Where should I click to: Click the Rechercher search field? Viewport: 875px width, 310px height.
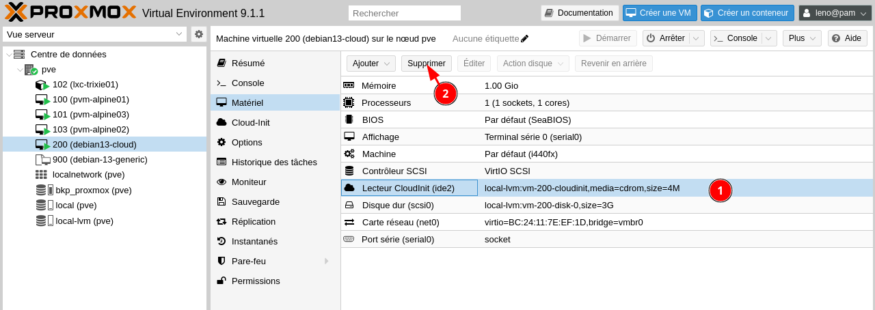click(405, 13)
